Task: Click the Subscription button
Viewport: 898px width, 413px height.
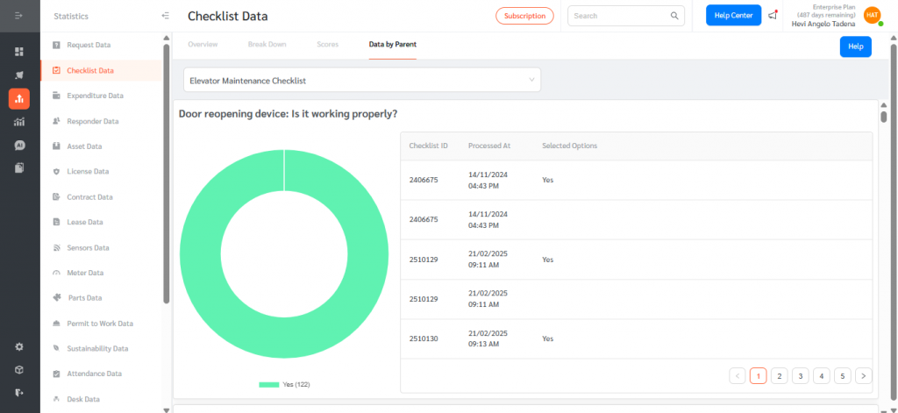Action: point(524,16)
